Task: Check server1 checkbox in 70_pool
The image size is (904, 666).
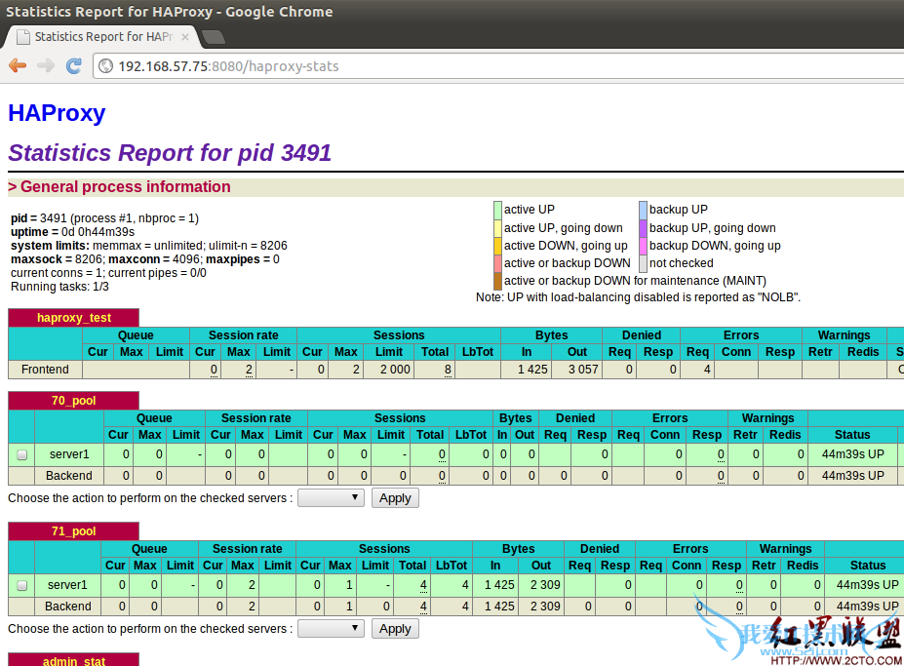Action: point(21,454)
